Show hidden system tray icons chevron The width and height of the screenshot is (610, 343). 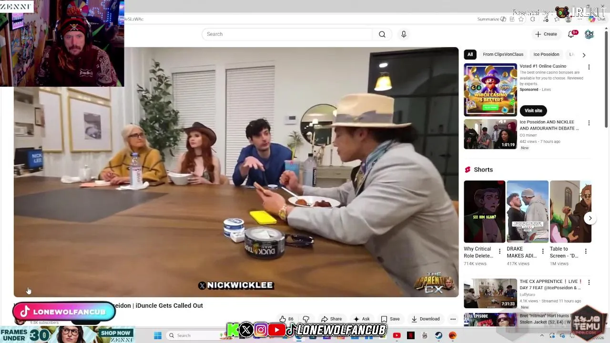pos(542,335)
